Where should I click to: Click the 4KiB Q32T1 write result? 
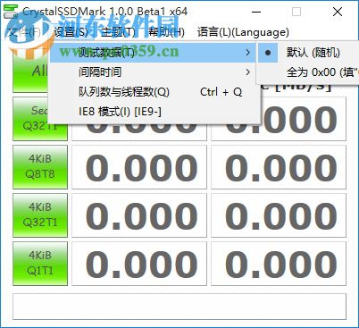[279, 215]
